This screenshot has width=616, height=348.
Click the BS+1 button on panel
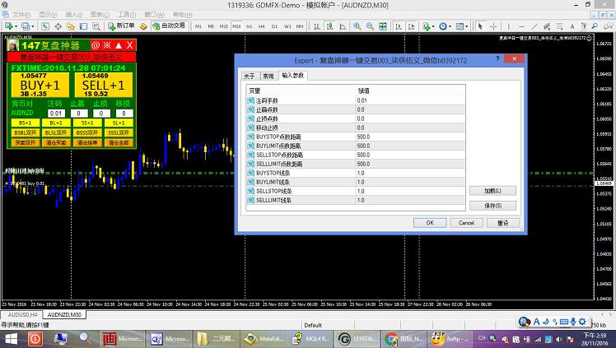tap(26, 123)
